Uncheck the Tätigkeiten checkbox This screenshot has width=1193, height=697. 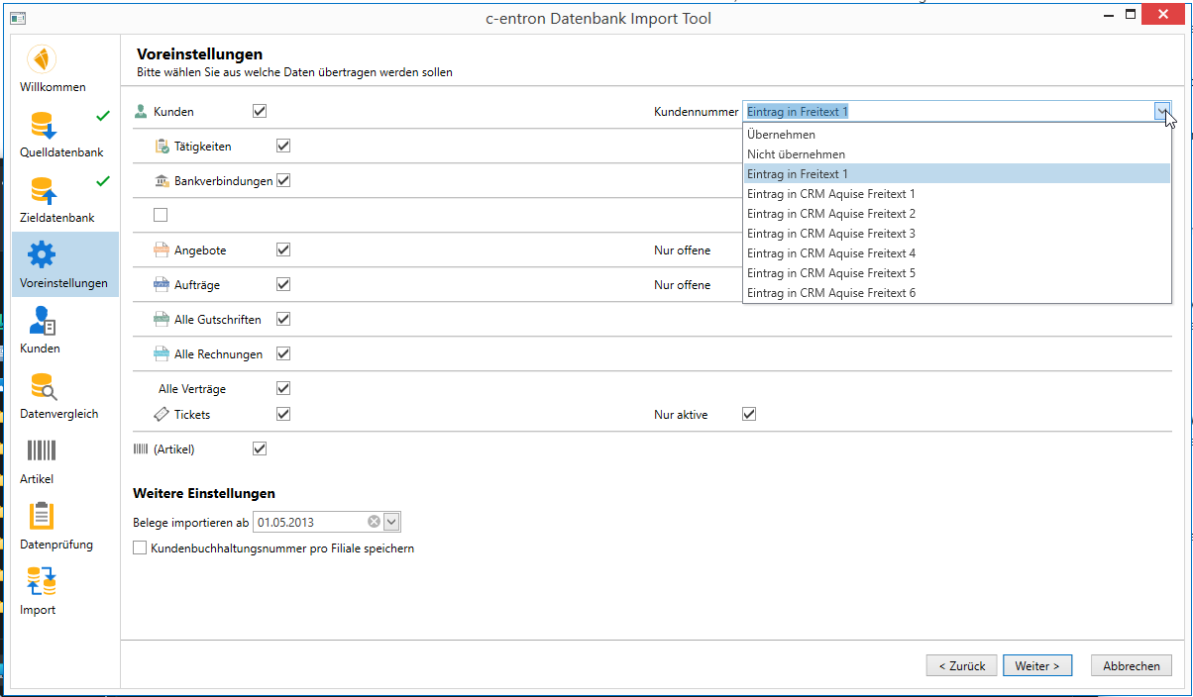pos(283,146)
